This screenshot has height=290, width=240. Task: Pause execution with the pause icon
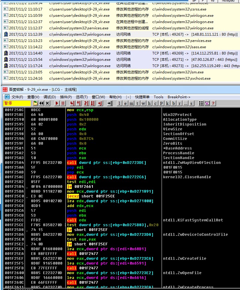pyautogui.click(x=63, y=103)
